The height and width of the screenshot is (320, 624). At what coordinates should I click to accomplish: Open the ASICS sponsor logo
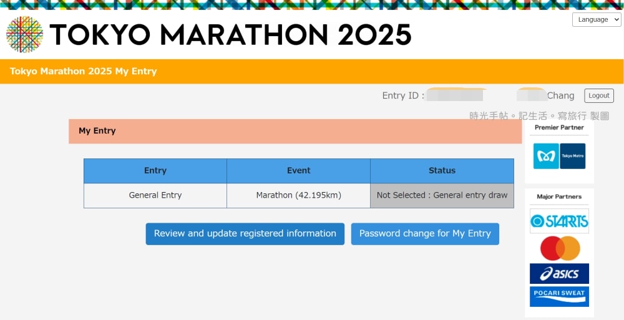point(559,274)
